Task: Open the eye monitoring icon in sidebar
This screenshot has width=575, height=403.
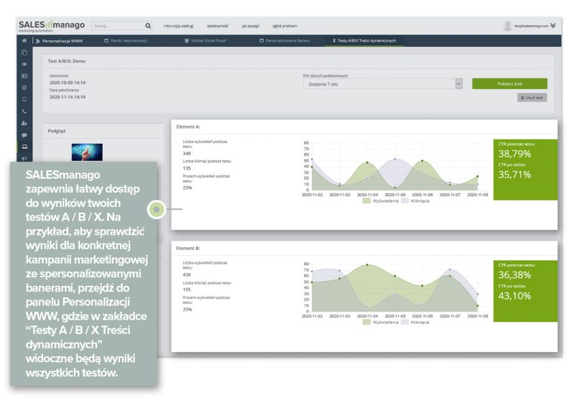Action: (x=24, y=65)
